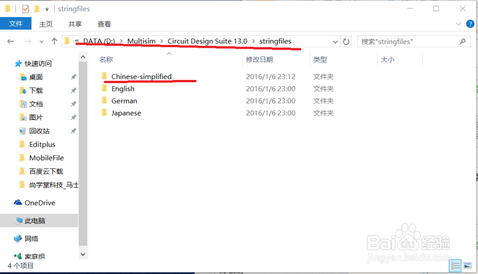Image resolution: width=478 pixels, height=274 pixels.
Task: Go forward with the right arrow button
Action: pyautogui.click(x=28, y=42)
